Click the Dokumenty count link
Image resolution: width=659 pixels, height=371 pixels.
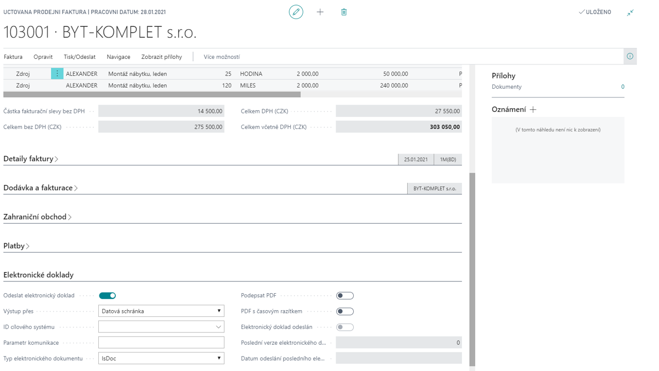622,87
